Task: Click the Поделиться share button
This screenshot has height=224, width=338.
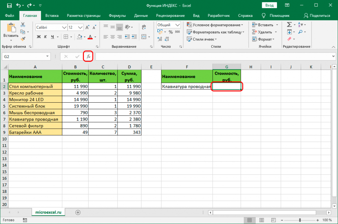Action: (x=317, y=15)
